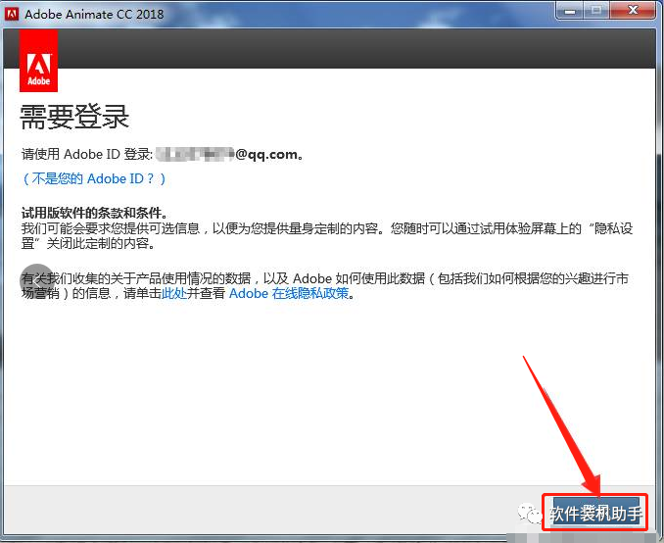Image resolution: width=664 pixels, height=543 pixels.
Task: Click the Adobe Animate title bar icon
Action: [x=12, y=14]
